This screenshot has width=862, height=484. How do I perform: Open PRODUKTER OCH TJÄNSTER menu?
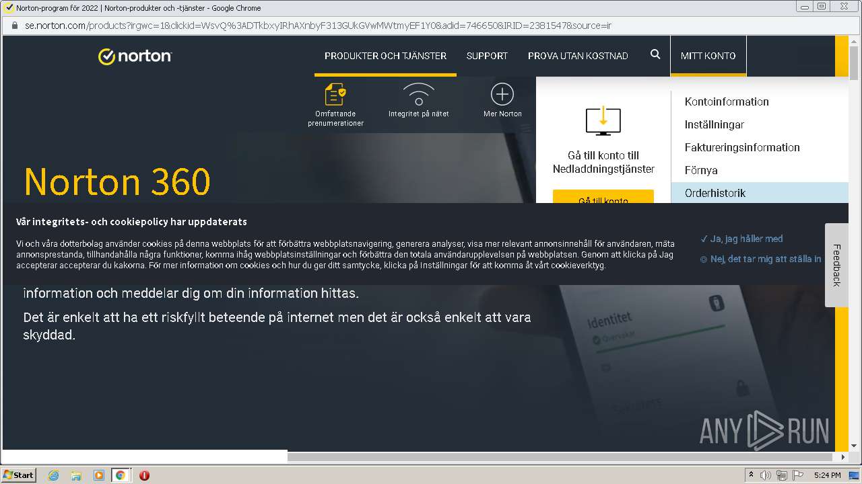[385, 56]
